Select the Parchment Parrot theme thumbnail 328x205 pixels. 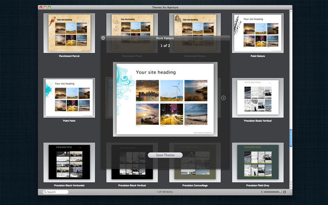[x=69, y=33]
